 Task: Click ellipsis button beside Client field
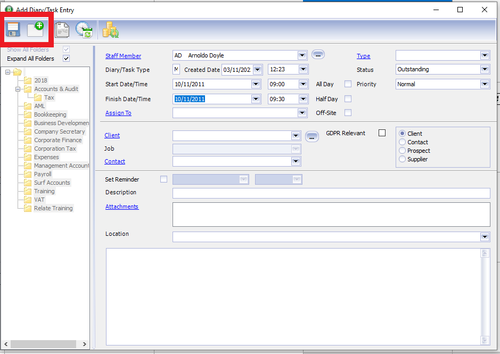pos(312,137)
